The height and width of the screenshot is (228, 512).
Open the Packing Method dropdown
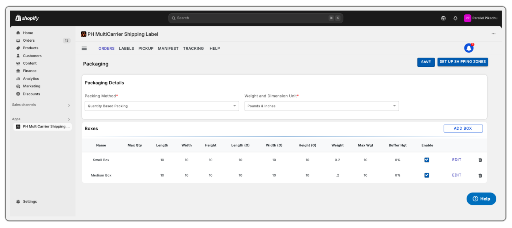[x=162, y=106]
